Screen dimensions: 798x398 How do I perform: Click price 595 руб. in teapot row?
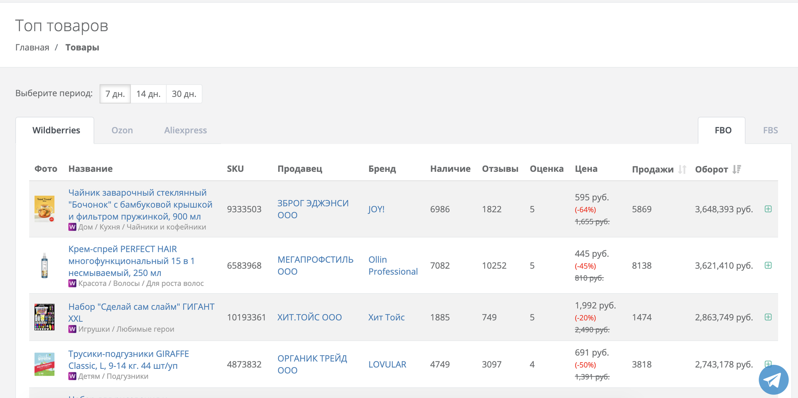click(592, 197)
